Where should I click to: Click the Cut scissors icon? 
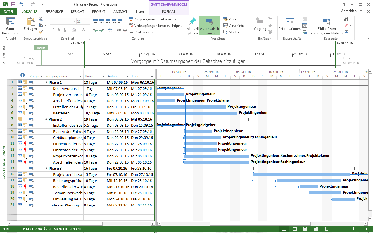click(x=41, y=19)
